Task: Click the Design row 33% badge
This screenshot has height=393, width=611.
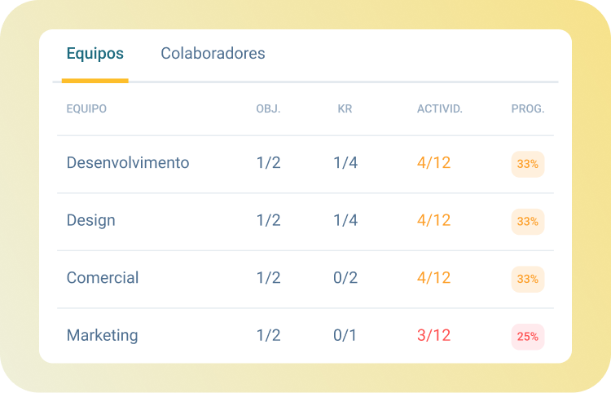Action: click(527, 222)
